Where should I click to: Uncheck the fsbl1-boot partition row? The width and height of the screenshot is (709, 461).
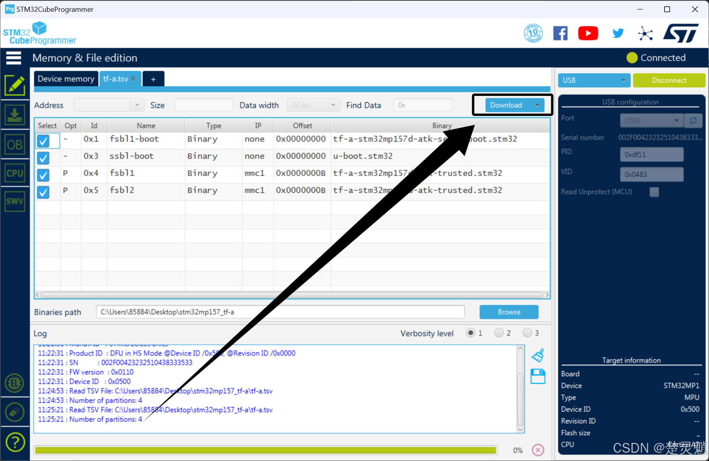tap(43, 140)
